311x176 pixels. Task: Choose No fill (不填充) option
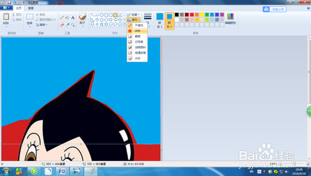(x=137, y=25)
